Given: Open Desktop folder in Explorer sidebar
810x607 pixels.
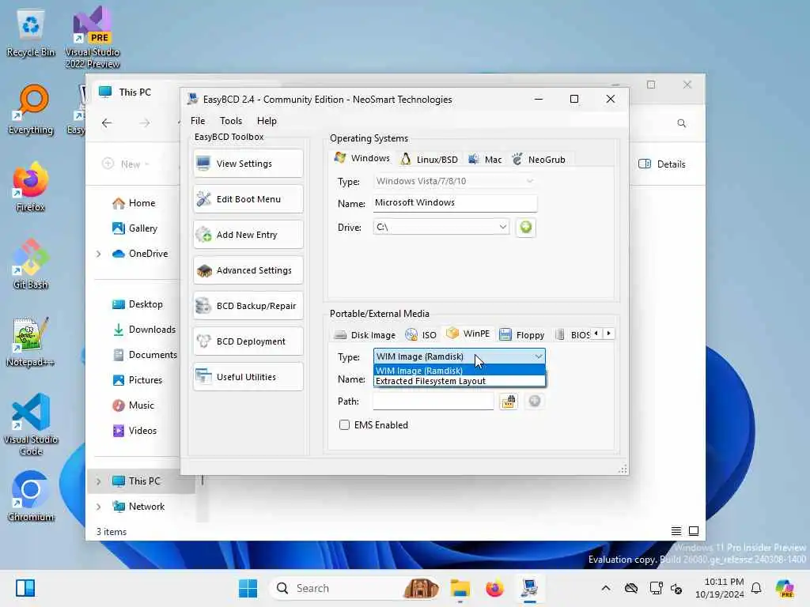Looking at the screenshot, I should pos(138,304).
